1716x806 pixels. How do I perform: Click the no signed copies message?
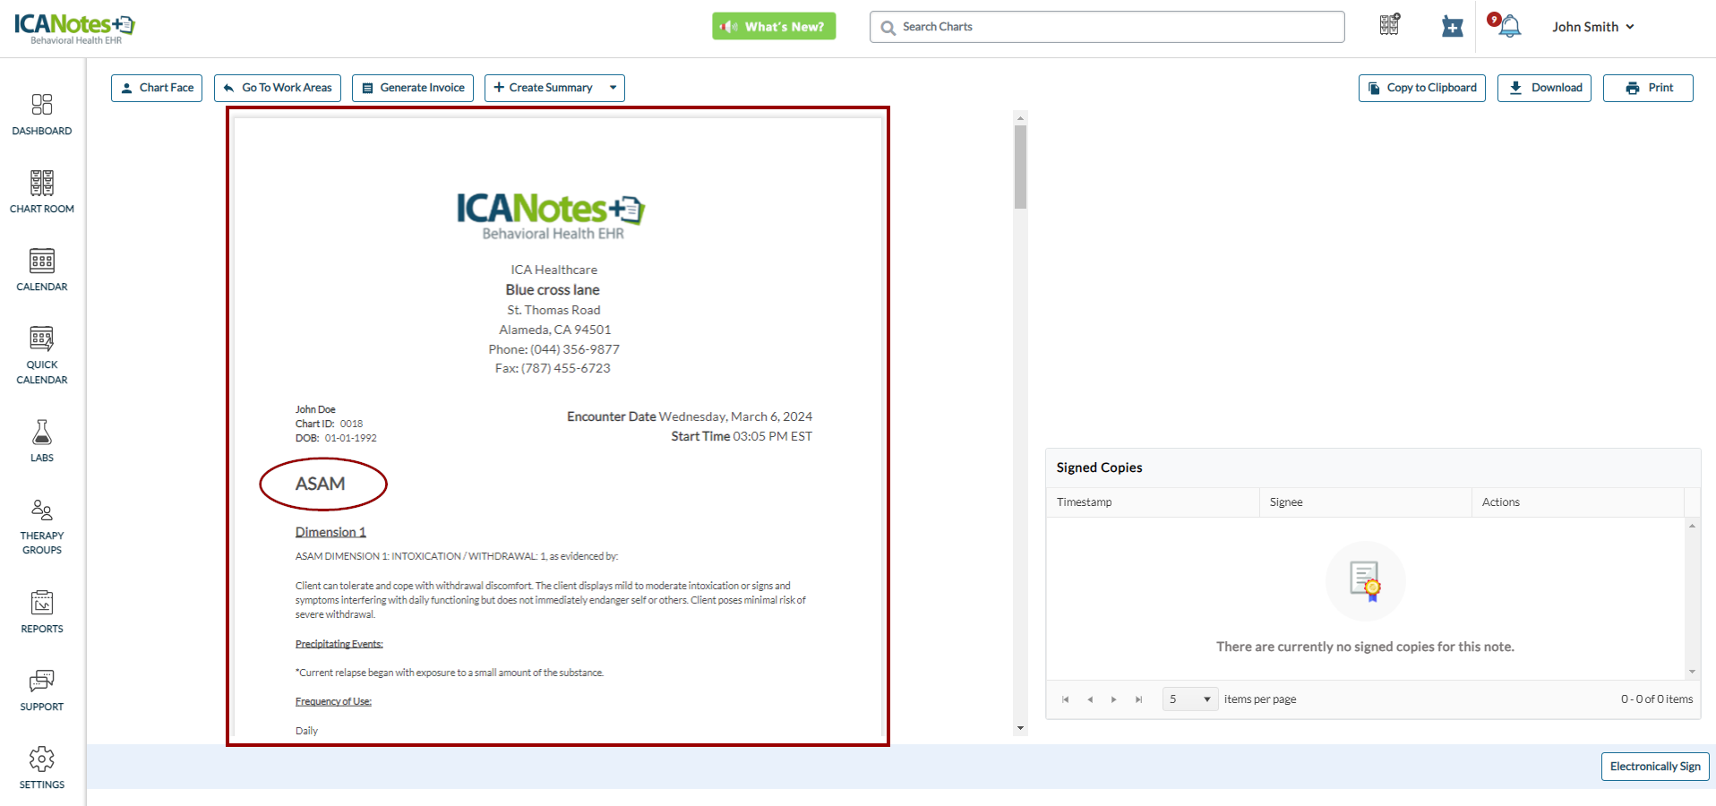click(1365, 647)
